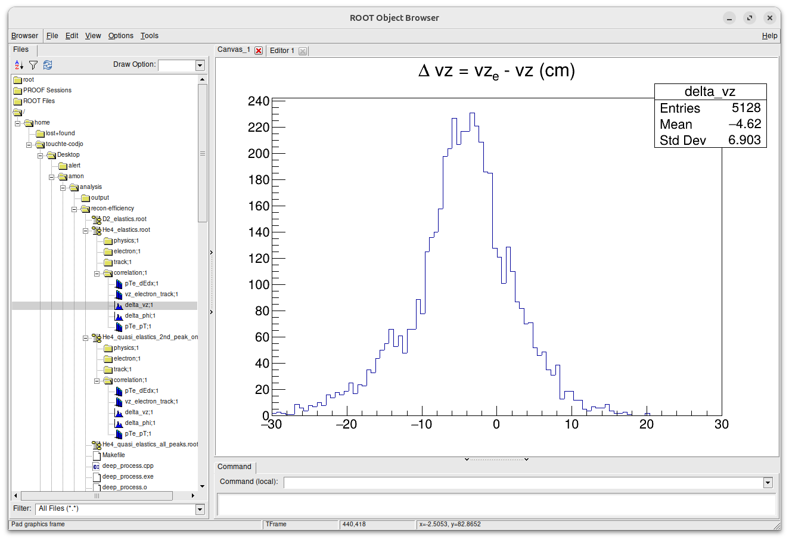Image resolution: width=789 pixels, height=540 pixels.
Task: Select track;1 under He4_elastics.root
Action: click(x=122, y=262)
